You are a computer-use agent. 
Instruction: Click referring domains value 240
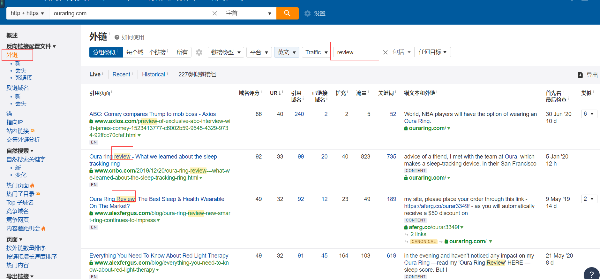[299, 114]
